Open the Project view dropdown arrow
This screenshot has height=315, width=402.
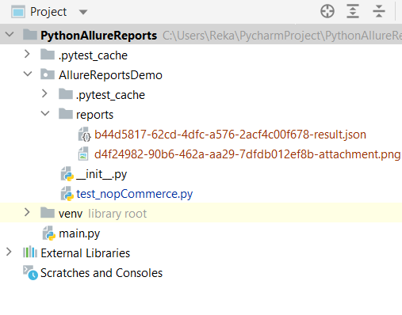tap(83, 12)
